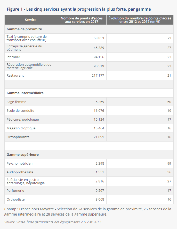This screenshot has width=177, height=229.
Task: Click the 99 percent value for Psychomotricien
Action: [169, 164]
